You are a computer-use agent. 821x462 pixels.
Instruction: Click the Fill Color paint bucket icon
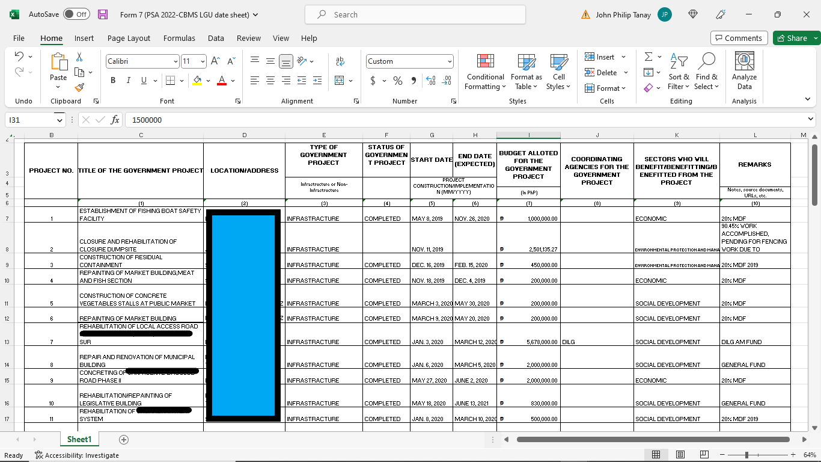click(x=197, y=81)
